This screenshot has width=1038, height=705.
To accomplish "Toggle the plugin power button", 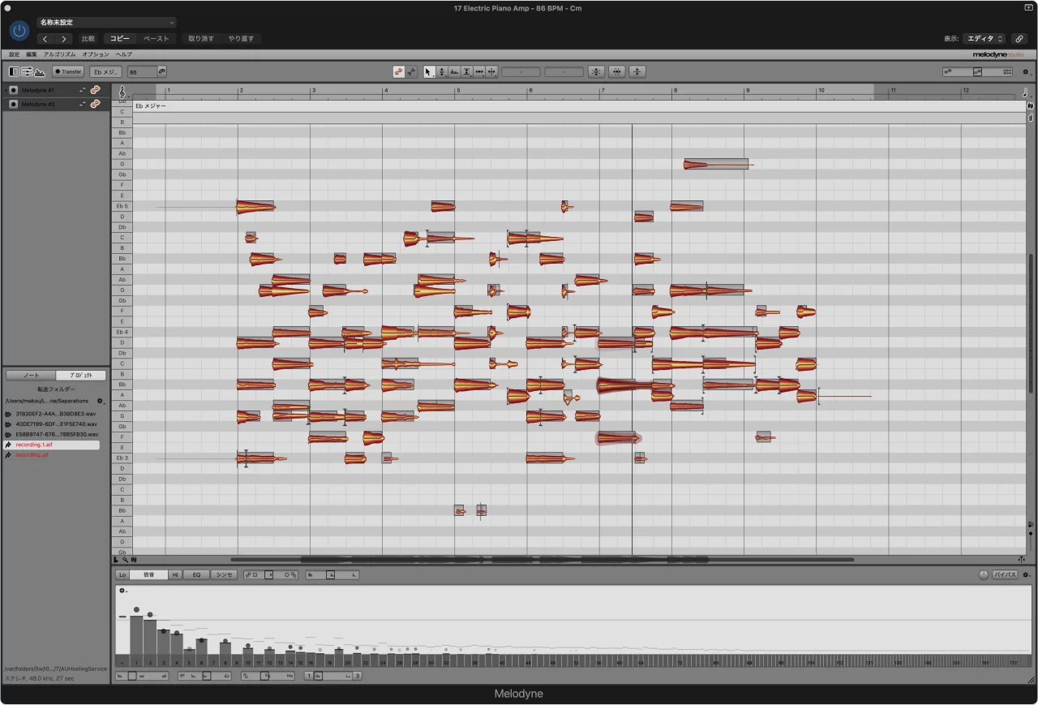I will [x=19, y=31].
